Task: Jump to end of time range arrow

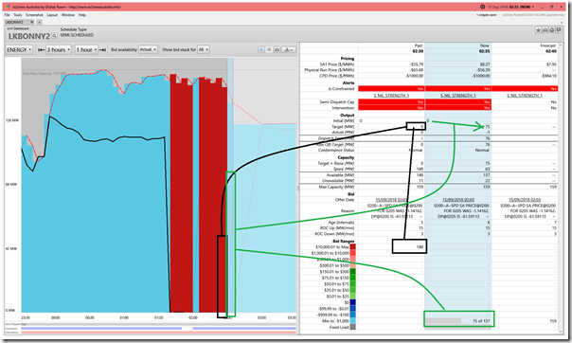Action: (102, 49)
